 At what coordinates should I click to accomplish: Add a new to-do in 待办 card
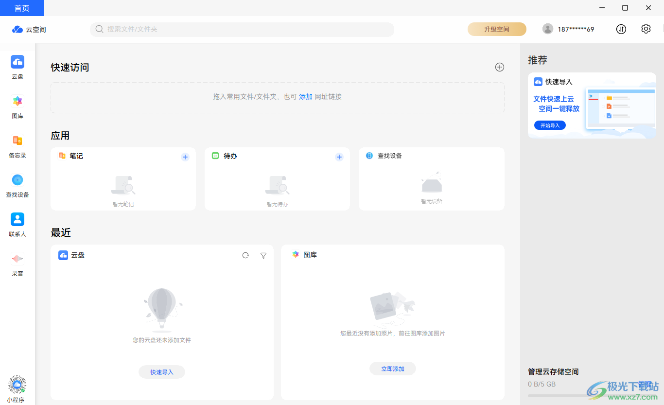pos(339,157)
